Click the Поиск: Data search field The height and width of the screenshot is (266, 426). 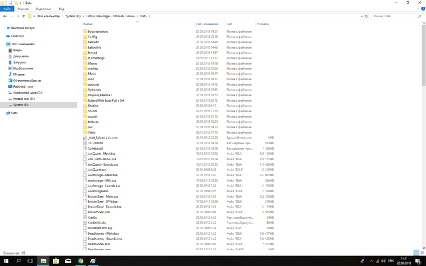[395, 16]
